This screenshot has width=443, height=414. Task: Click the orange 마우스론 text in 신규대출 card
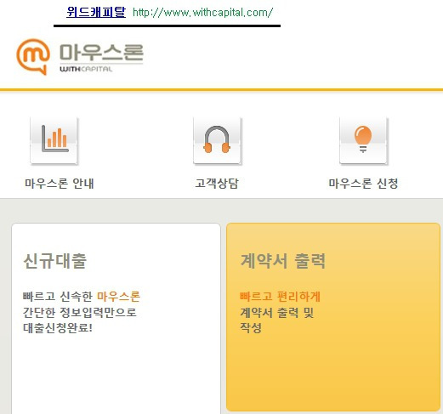pyautogui.click(x=119, y=297)
